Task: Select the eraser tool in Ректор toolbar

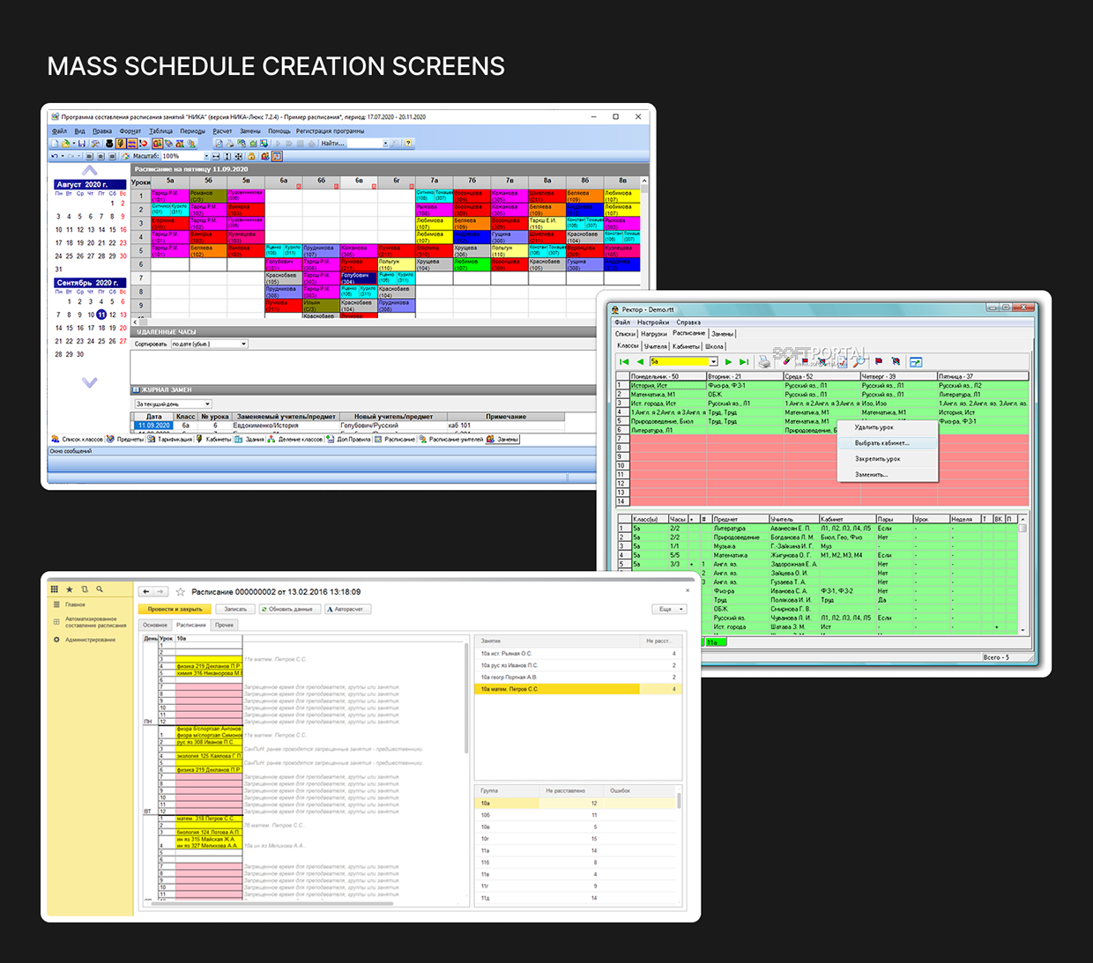Action: click(785, 361)
